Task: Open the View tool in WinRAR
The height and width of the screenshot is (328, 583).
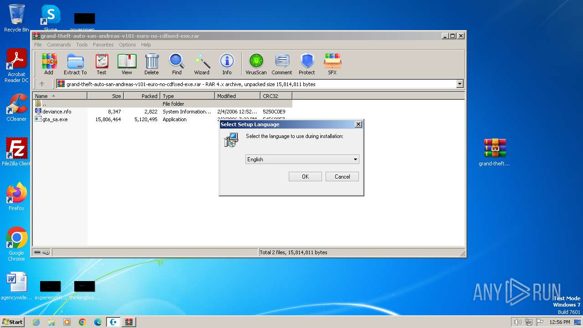Action: [127, 64]
